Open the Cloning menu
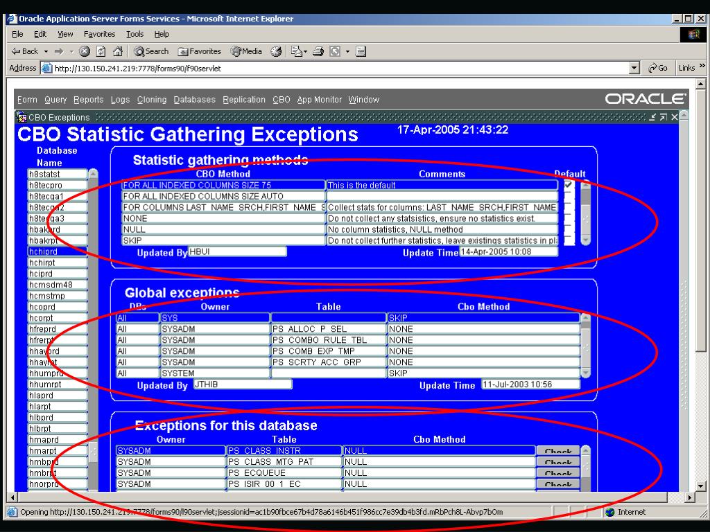710x532 pixels. click(x=152, y=100)
